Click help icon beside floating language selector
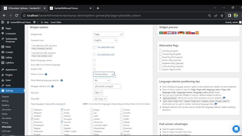The width and height of the screenshot is (242, 136). [62, 80]
